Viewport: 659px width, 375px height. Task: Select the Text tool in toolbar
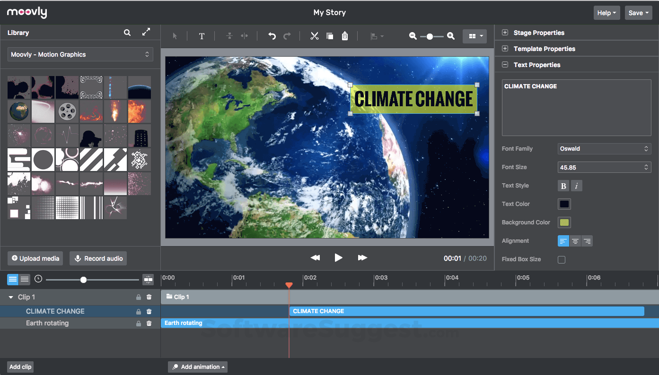(x=202, y=36)
